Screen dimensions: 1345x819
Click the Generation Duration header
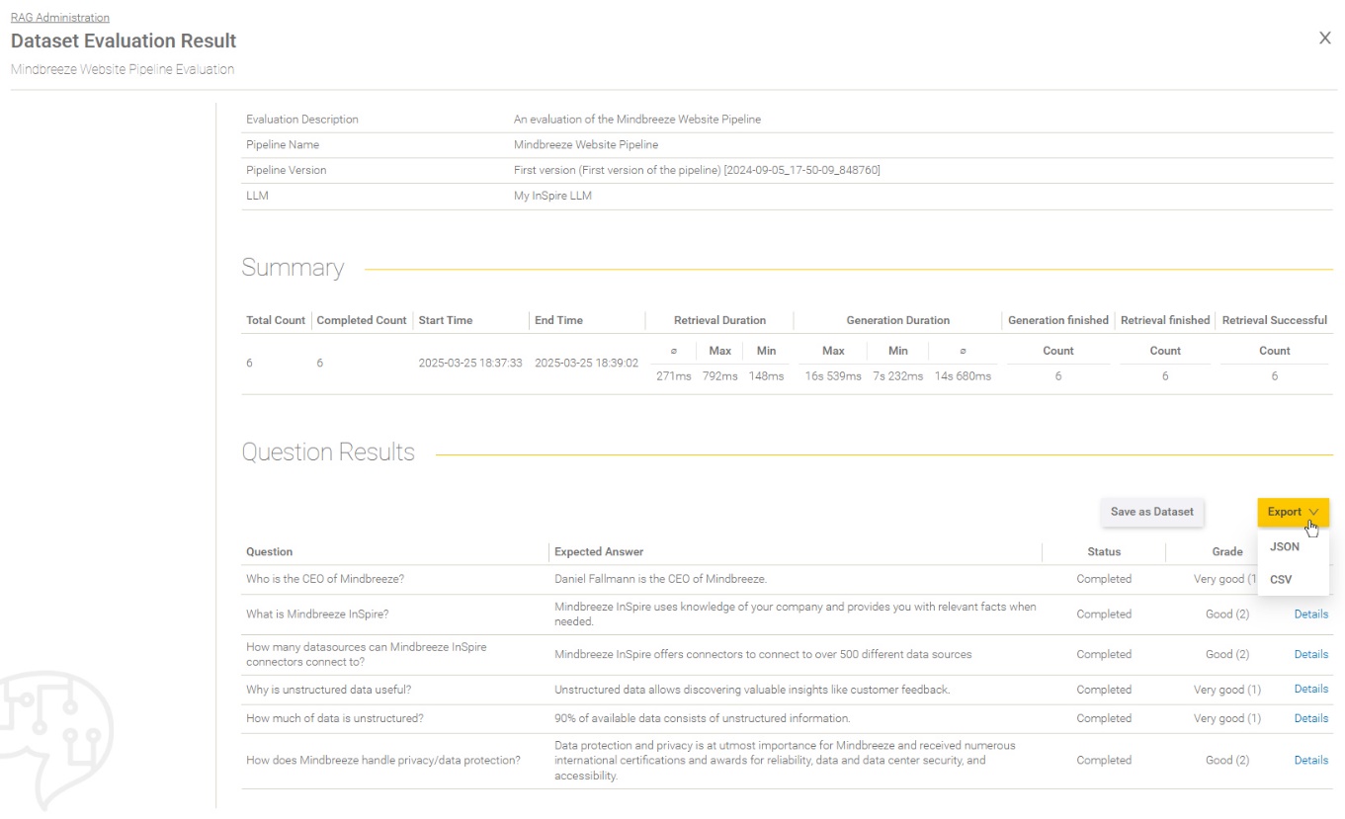click(x=898, y=320)
